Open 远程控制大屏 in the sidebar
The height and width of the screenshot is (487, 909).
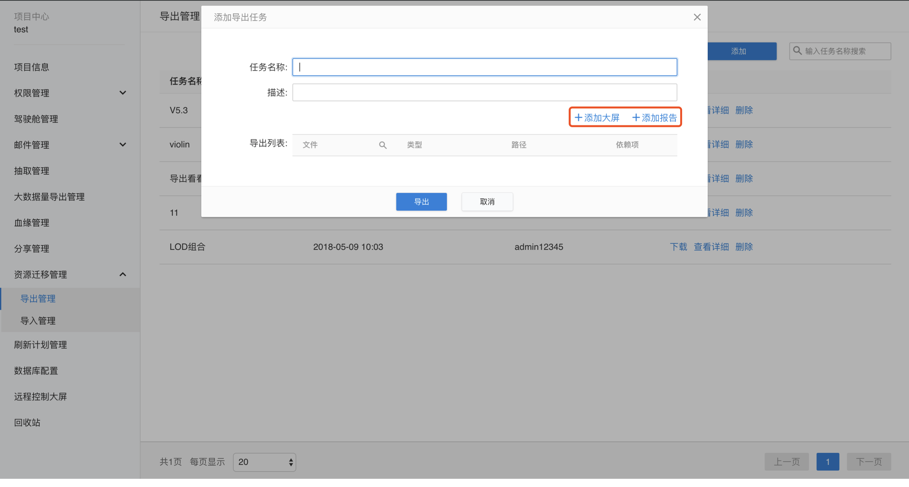[x=40, y=397]
